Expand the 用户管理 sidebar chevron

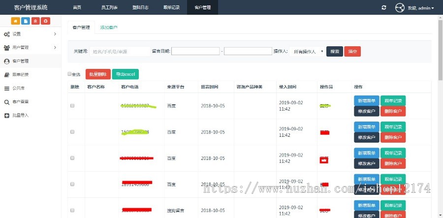55,47
